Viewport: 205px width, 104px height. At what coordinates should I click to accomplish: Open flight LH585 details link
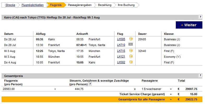click(x=121, y=39)
